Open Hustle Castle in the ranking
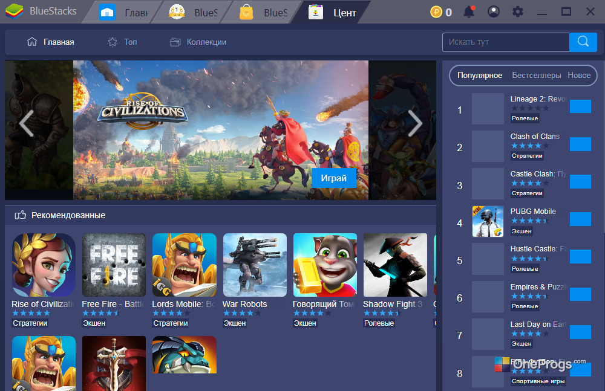Screen dimensions: 605x391 click(x=538, y=249)
